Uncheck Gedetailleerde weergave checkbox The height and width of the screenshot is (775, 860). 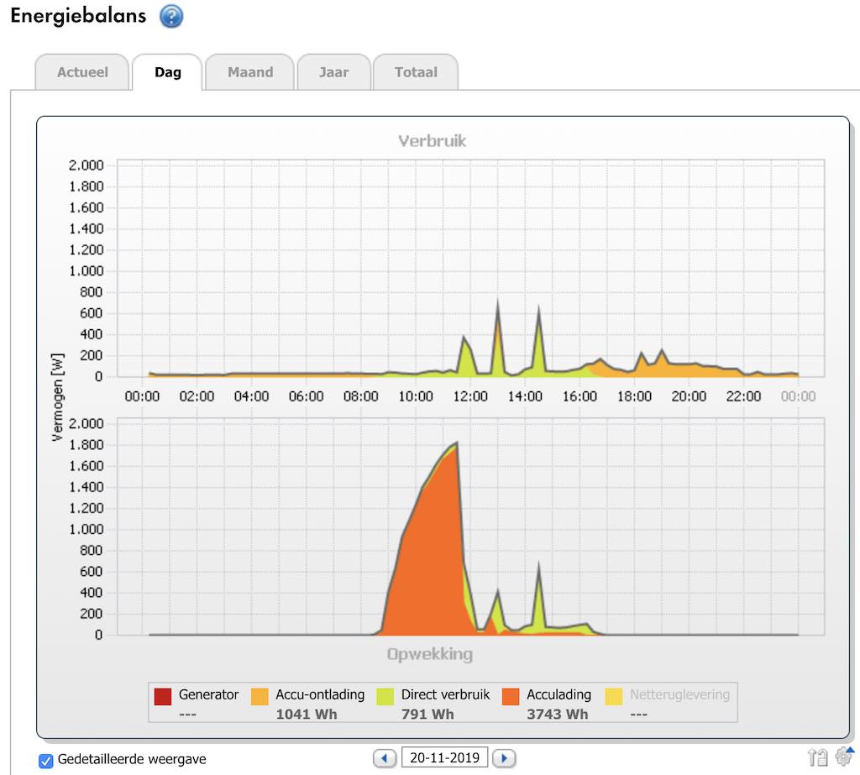(46, 761)
